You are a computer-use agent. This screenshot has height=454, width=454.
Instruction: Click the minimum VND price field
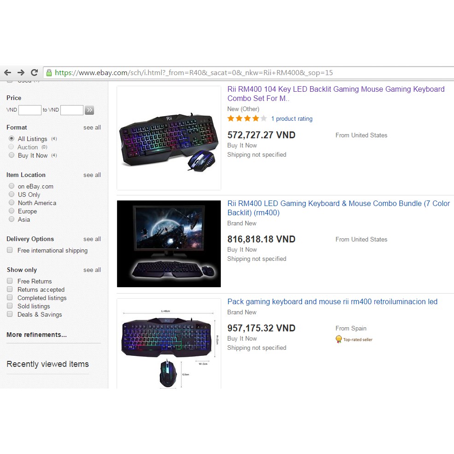30,110
